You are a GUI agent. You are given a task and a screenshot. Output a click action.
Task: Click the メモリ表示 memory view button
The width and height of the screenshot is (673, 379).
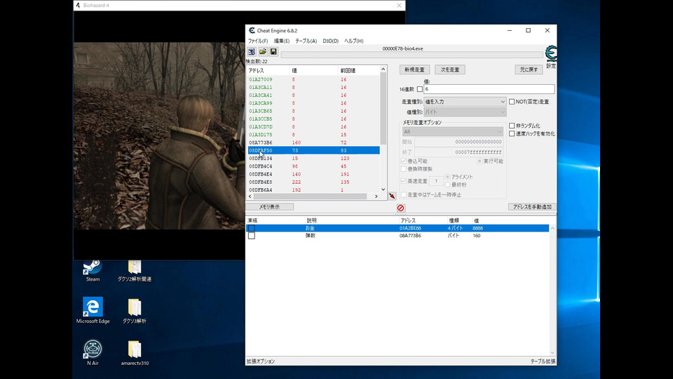(270, 207)
